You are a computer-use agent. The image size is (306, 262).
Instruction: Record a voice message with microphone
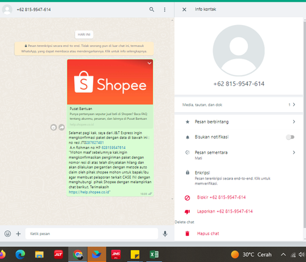(165, 234)
